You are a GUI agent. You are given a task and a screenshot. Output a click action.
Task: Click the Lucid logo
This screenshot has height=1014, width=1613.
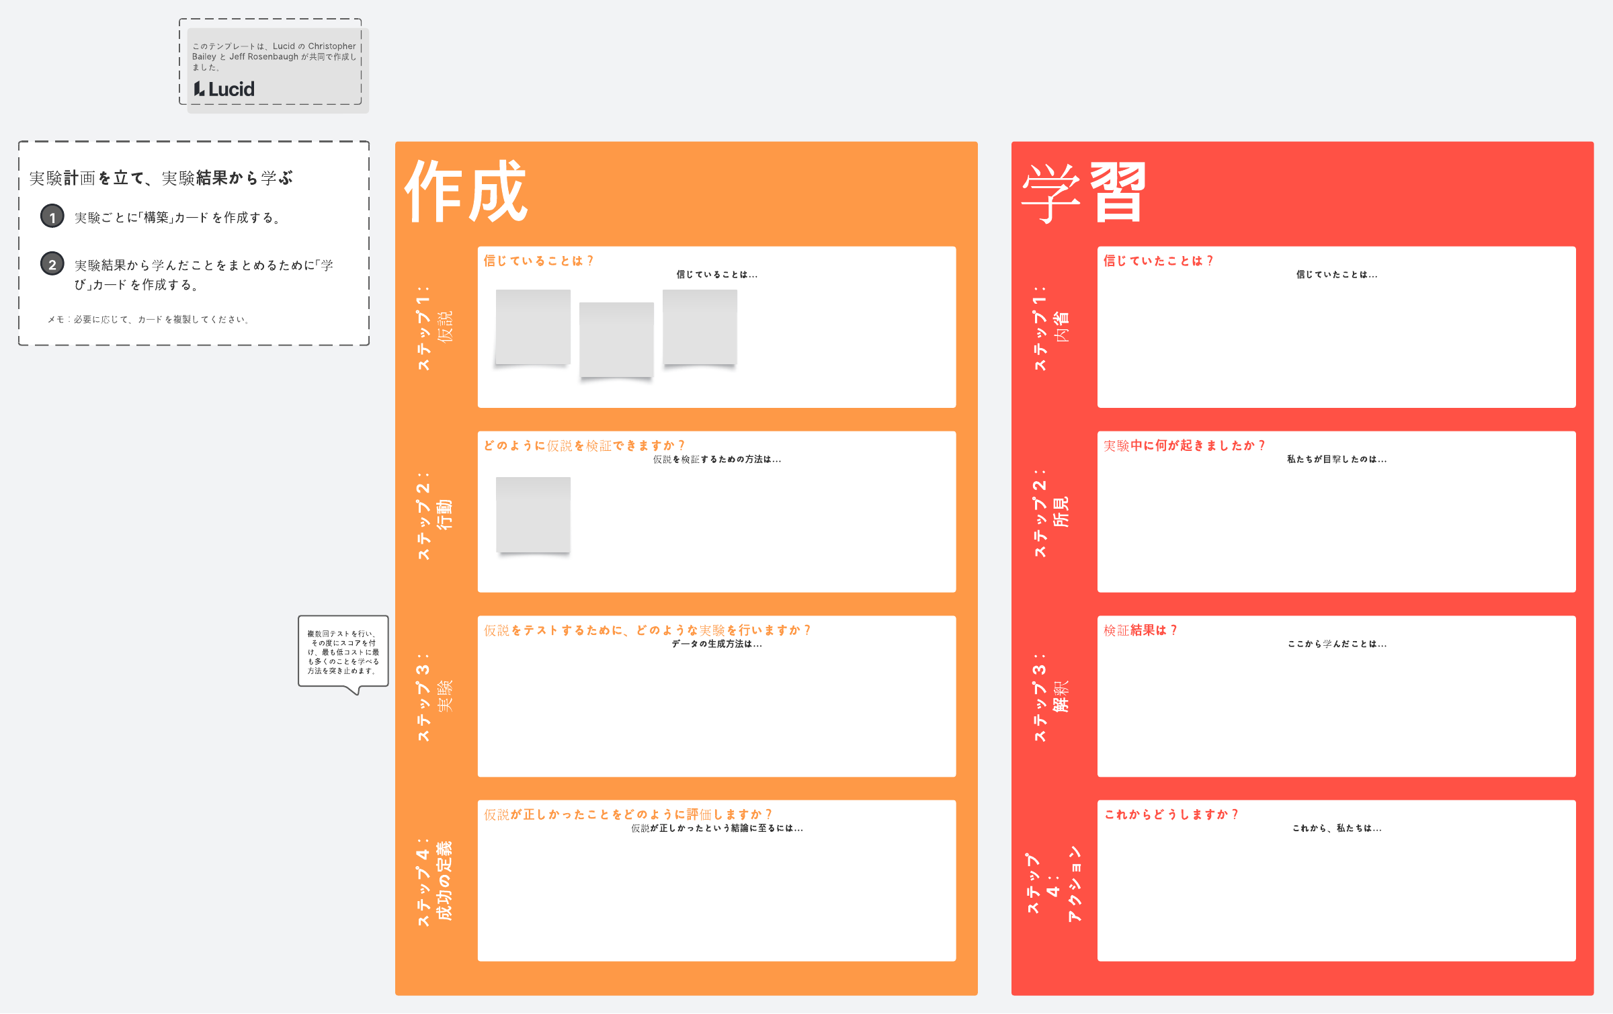(224, 89)
